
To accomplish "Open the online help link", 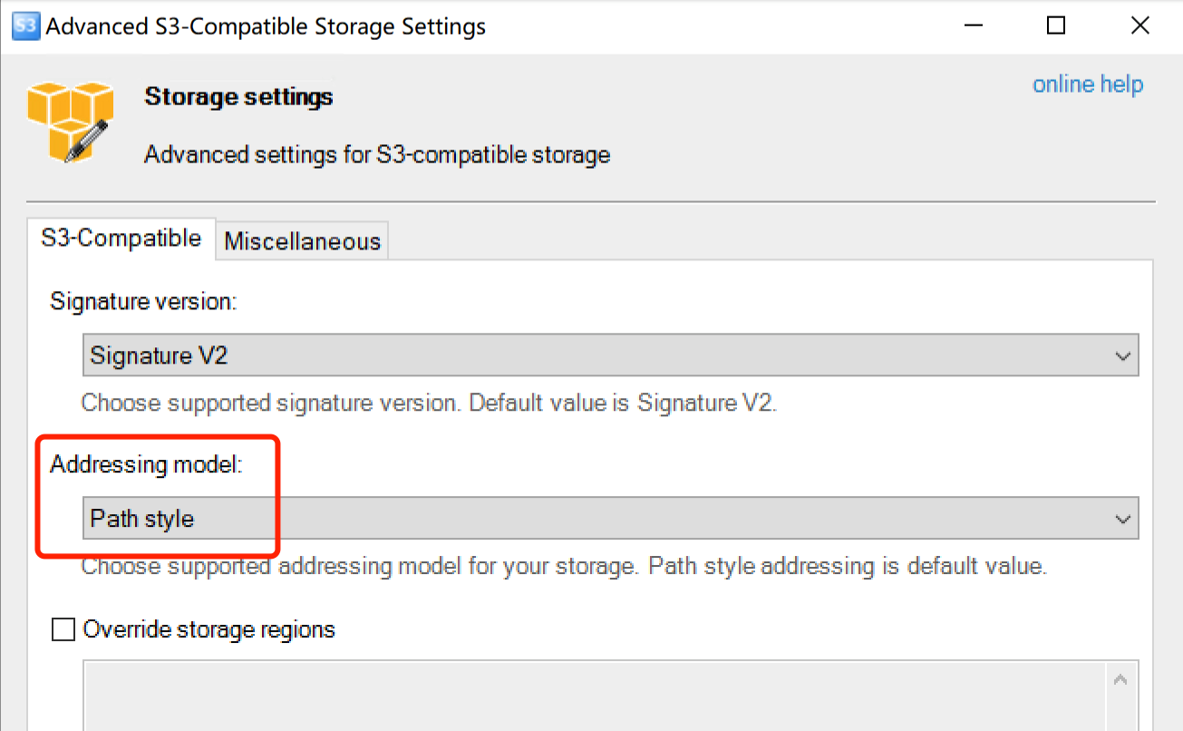I will [x=1088, y=84].
